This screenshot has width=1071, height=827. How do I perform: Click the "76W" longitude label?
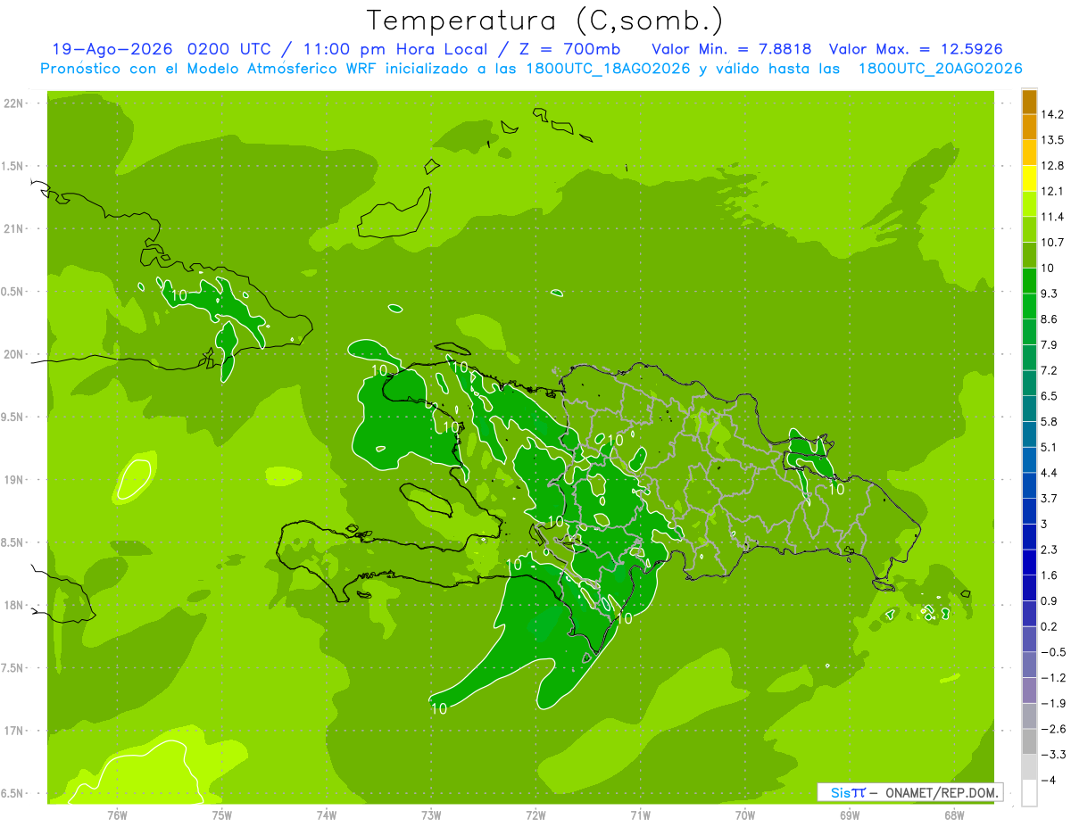point(117,815)
